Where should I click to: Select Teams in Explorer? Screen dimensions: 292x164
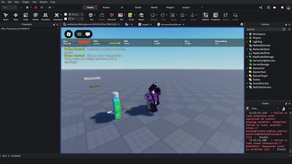click(256, 80)
